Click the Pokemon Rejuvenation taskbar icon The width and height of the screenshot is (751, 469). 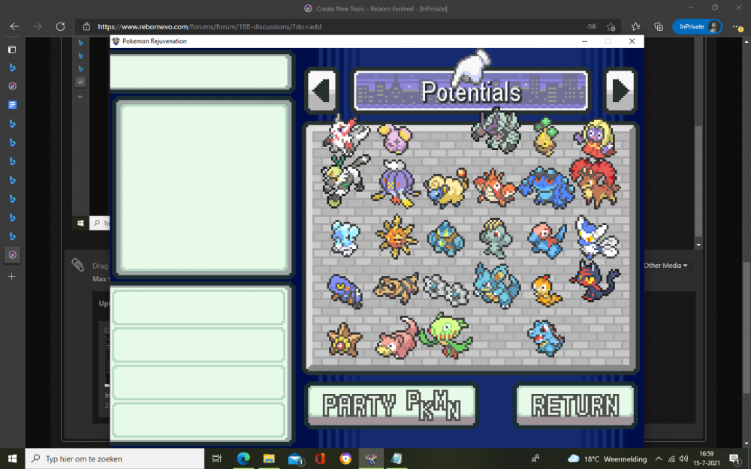tap(371, 459)
